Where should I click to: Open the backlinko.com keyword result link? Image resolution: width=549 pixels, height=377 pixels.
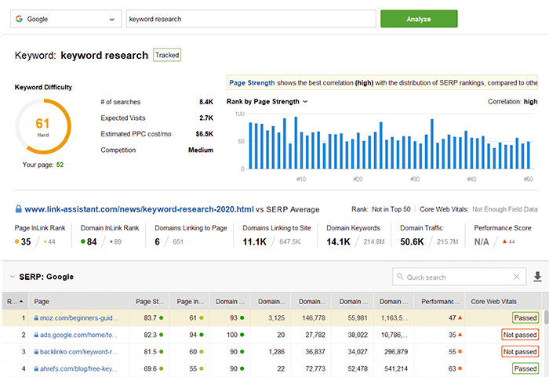78,351
